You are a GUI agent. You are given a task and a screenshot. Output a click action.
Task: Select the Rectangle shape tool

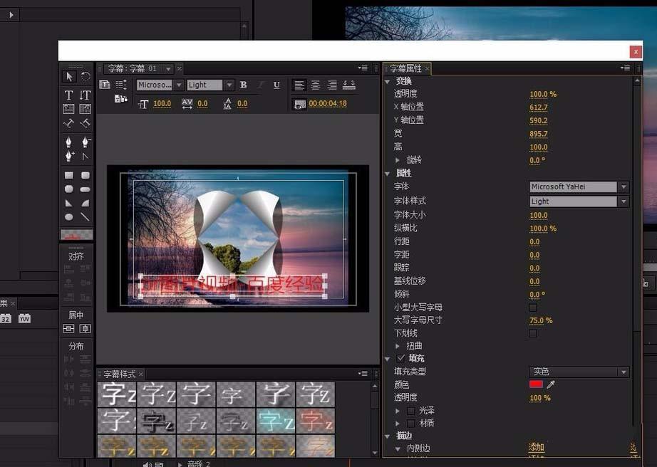tap(68, 174)
